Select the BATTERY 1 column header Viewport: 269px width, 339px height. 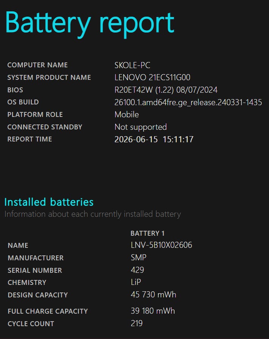148,233
